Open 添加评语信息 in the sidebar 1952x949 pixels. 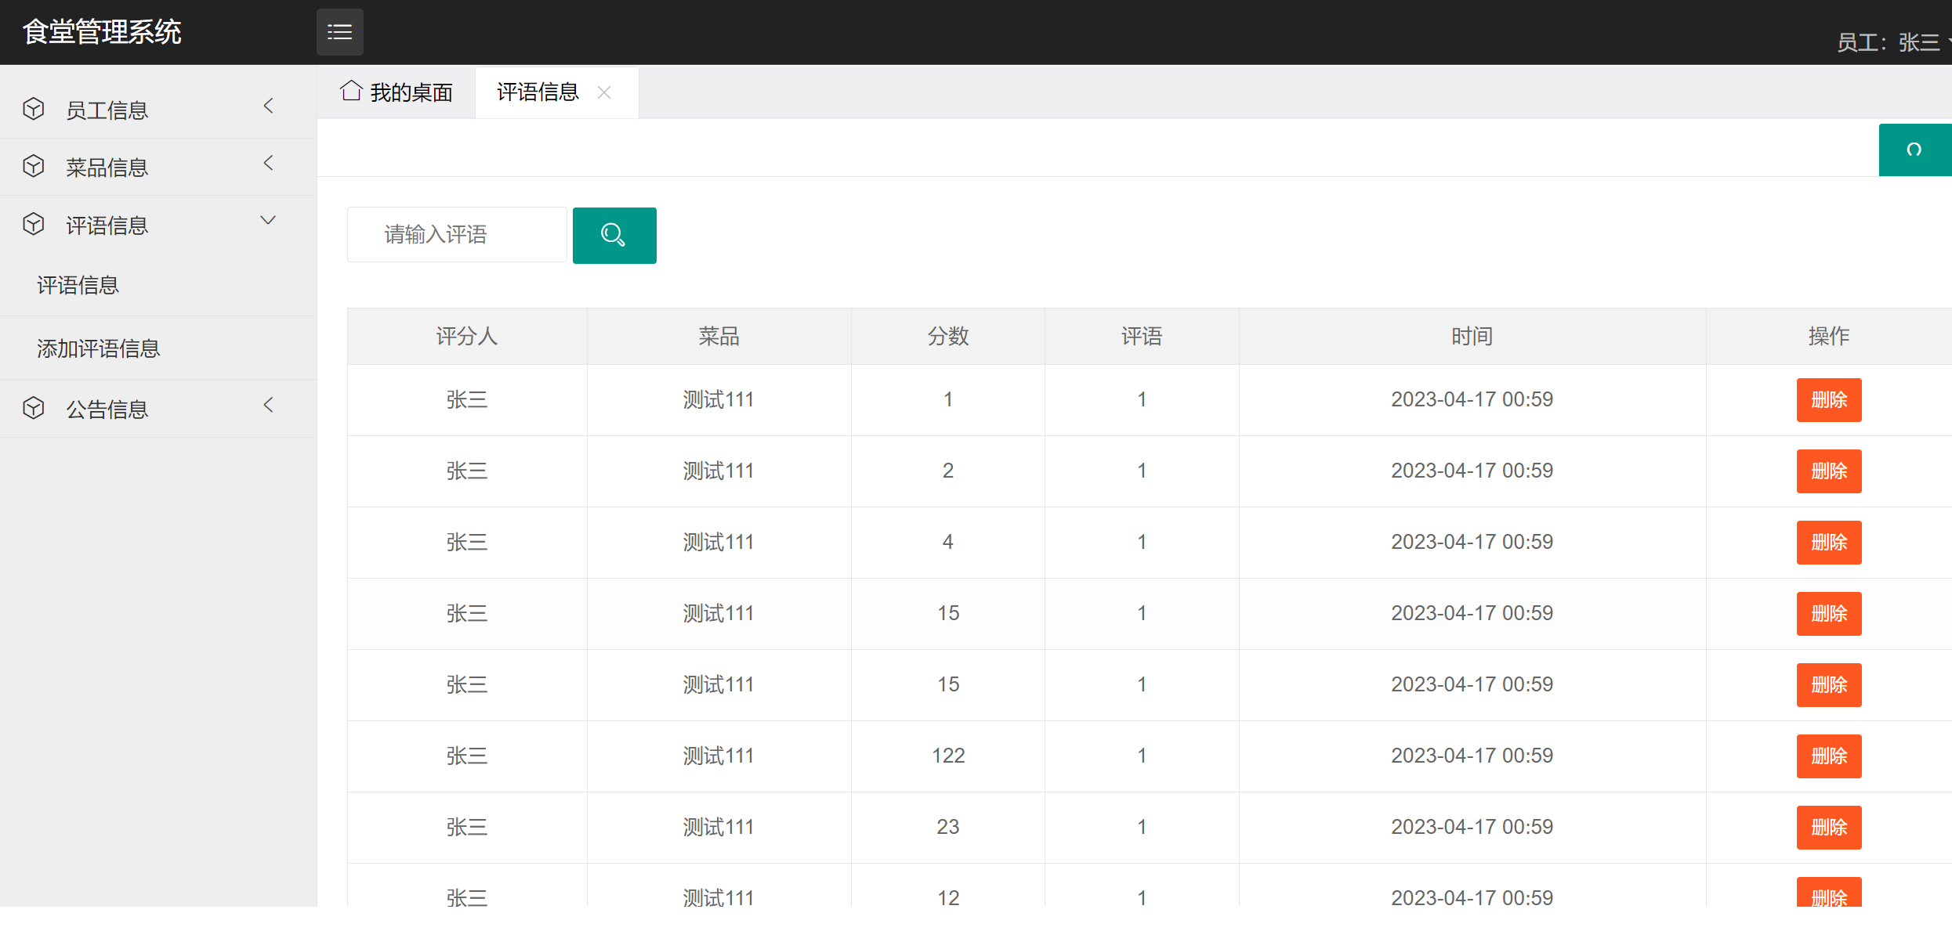[x=99, y=348]
